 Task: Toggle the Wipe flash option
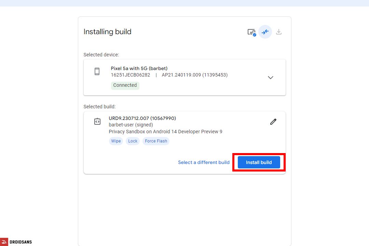[116, 141]
